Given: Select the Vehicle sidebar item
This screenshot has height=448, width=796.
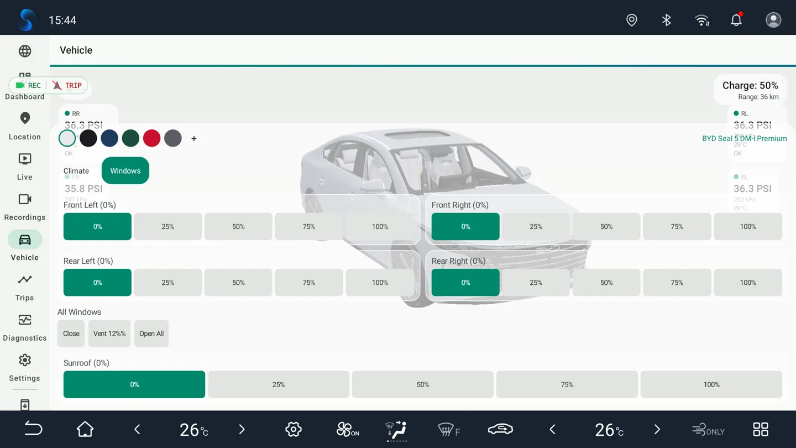Looking at the screenshot, I should coord(25,247).
